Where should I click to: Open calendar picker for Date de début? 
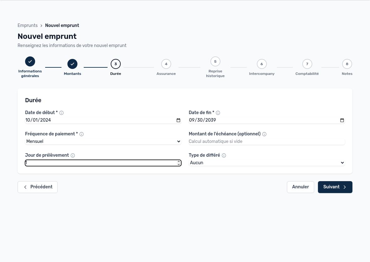(178, 120)
